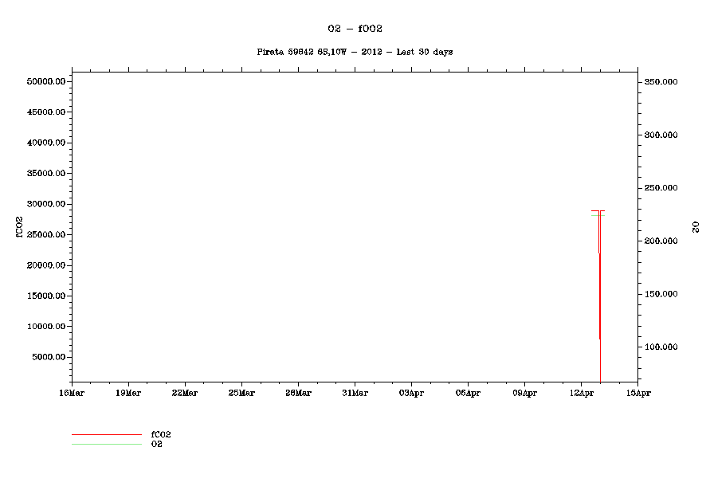Select the 350.000 right axis value
The height and width of the screenshot is (502, 710).
click(661, 82)
